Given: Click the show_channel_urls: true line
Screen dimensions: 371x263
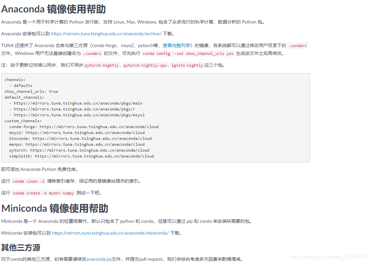Looking at the screenshot, I should tap(31, 91).
